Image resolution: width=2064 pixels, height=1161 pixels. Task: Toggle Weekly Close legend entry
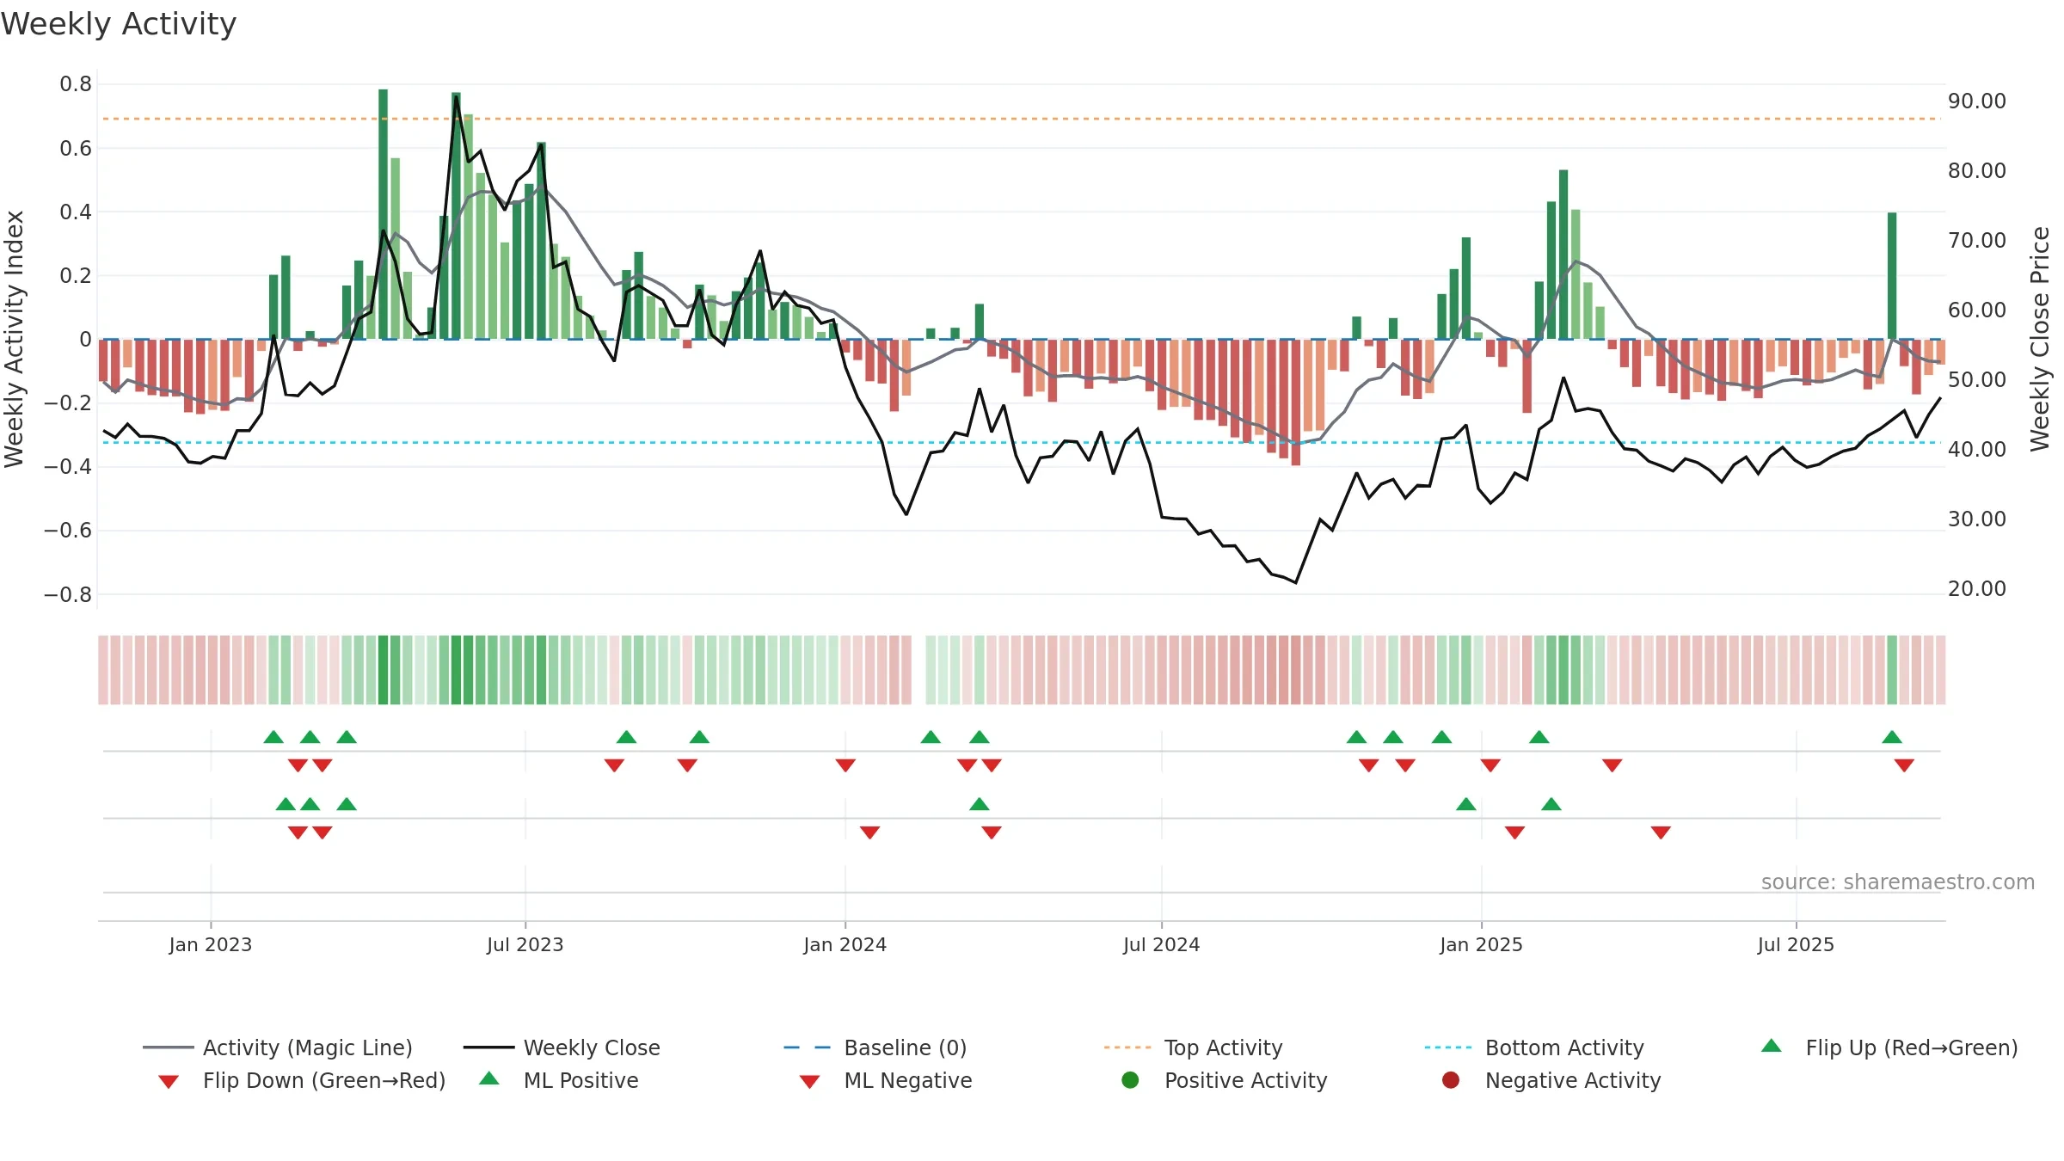tap(562, 1047)
